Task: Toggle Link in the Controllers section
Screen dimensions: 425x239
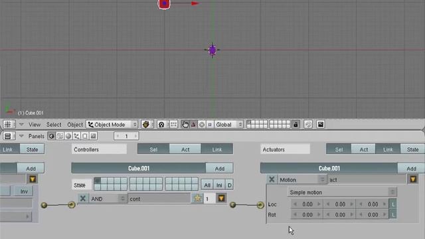Action: click(217, 149)
